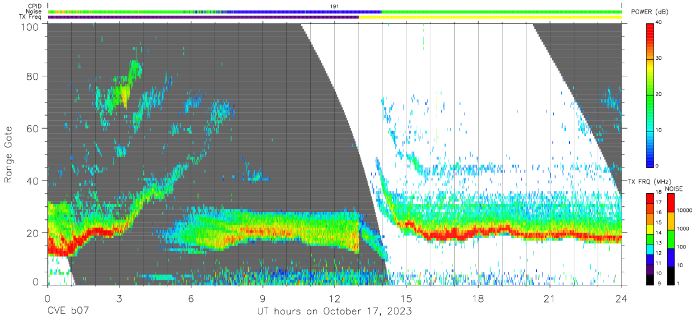Click the TX Freq label above the plot

(31, 17)
